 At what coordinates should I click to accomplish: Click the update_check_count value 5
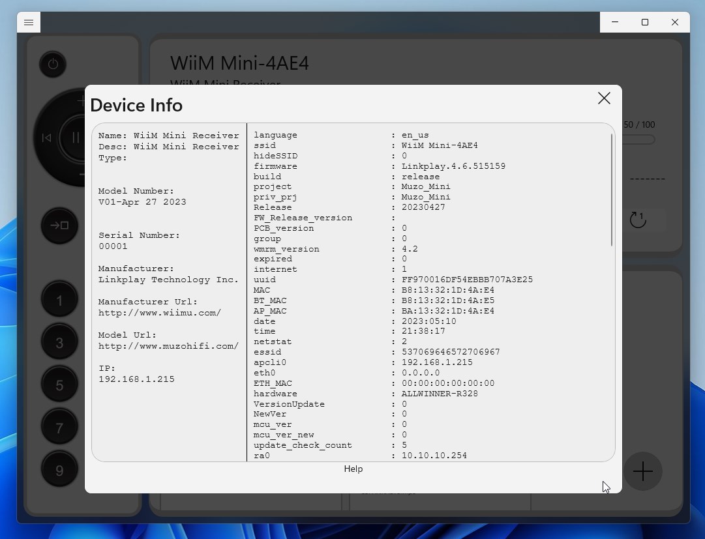[x=404, y=445]
